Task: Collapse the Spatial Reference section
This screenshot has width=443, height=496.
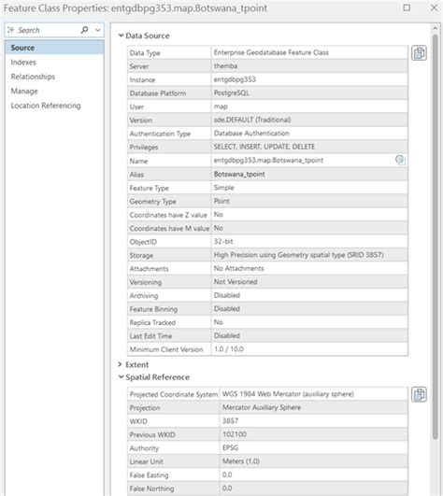Action: [121, 377]
